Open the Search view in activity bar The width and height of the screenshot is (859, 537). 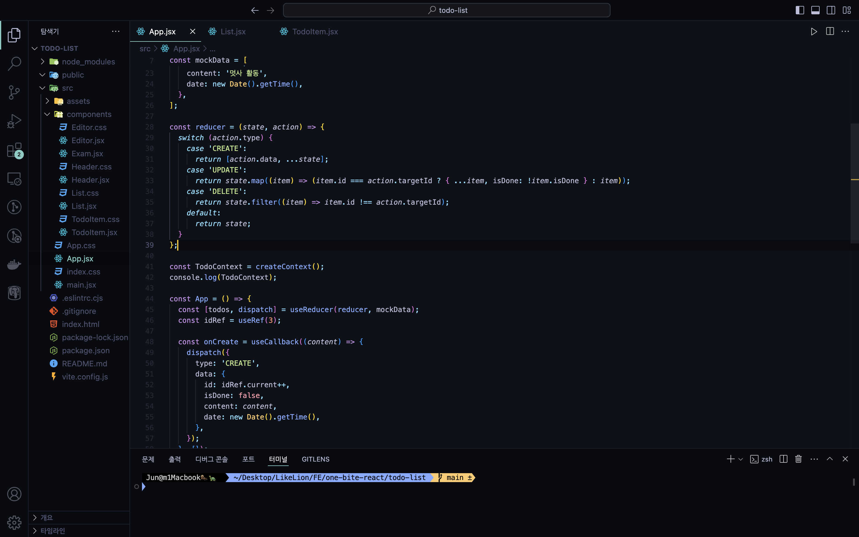14,64
